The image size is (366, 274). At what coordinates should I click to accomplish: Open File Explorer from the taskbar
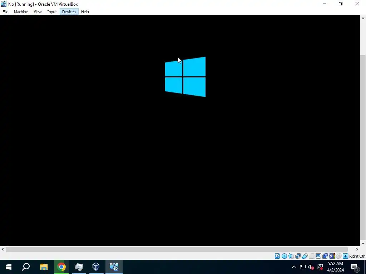[44, 267]
